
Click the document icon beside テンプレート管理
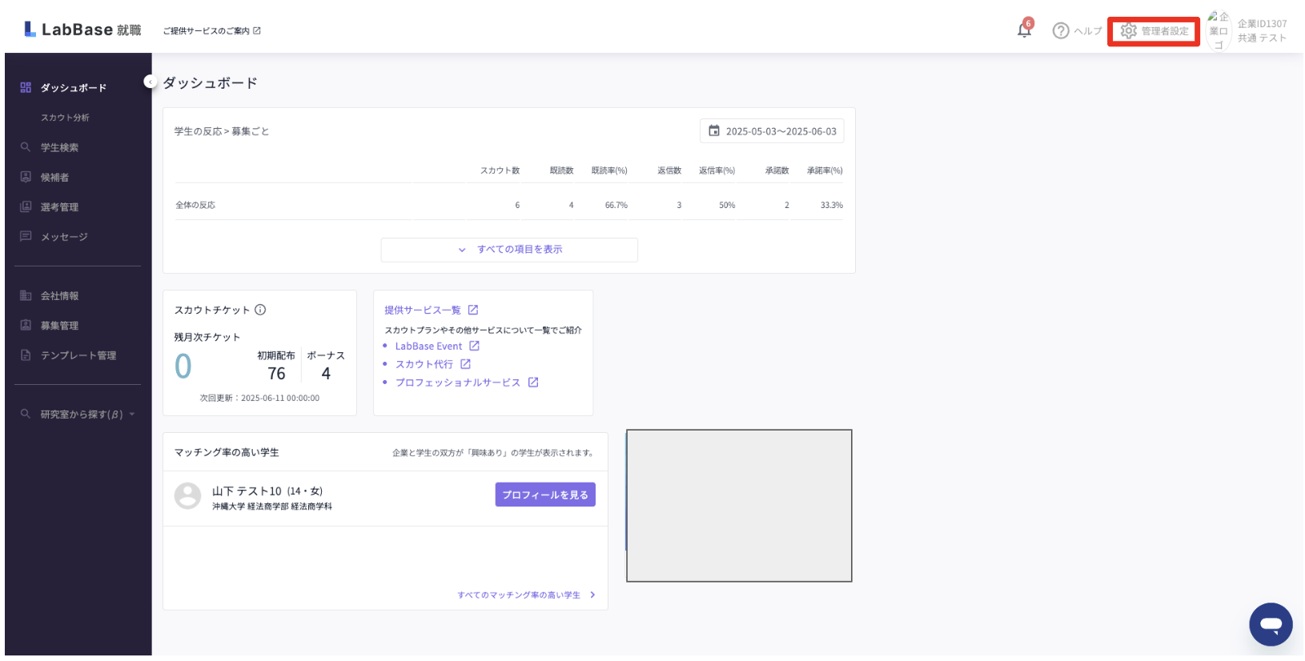coord(26,355)
